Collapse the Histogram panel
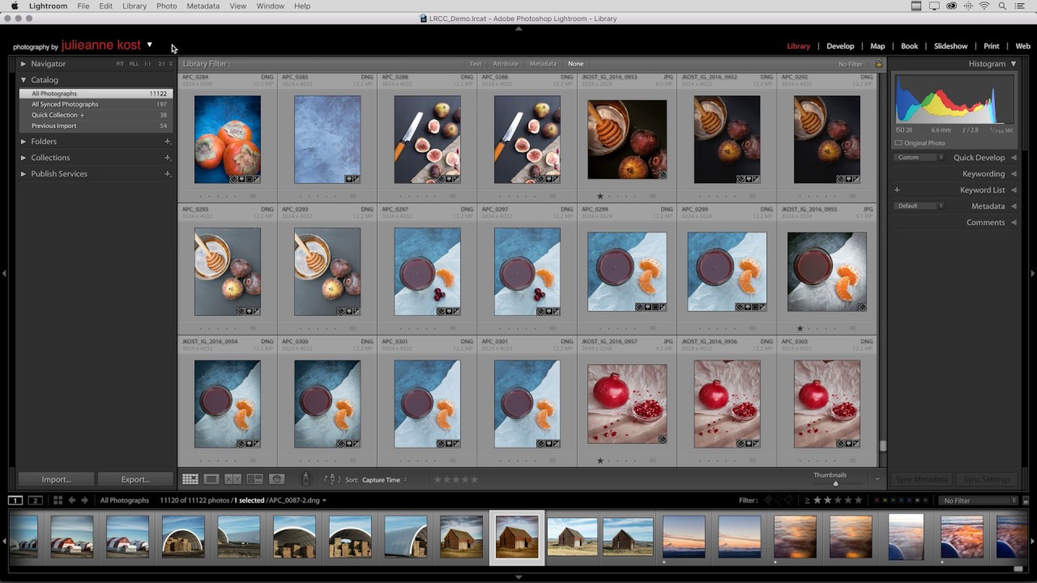 (1013, 64)
